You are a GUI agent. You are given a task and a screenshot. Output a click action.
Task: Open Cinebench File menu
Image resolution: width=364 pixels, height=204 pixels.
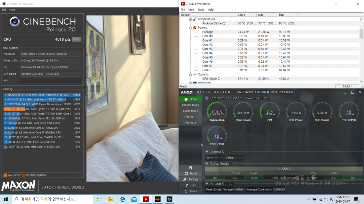pyautogui.click(x=4, y=10)
